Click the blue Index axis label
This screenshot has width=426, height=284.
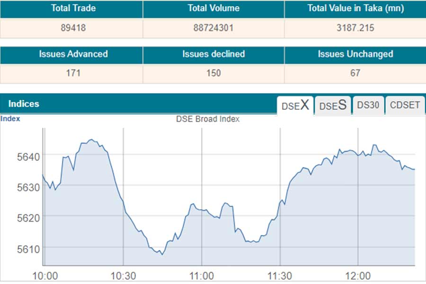10,119
